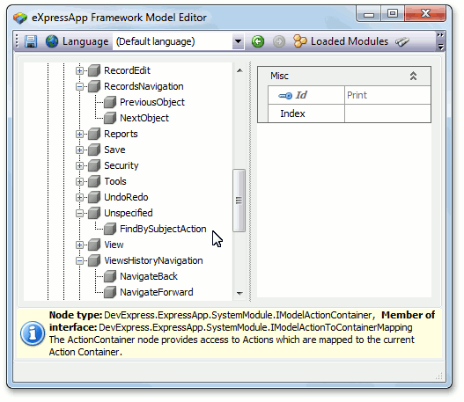Image resolution: width=464 pixels, height=402 pixels.
Task: Click the View node cube icon
Action: click(x=94, y=245)
